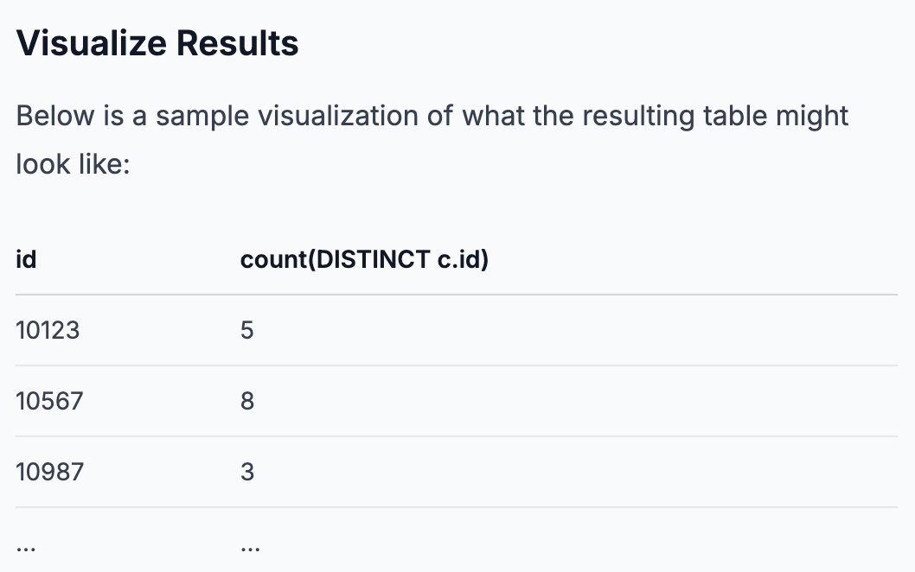Click the count value 8
This screenshot has height=572, width=915.
(x=246, y=401)
